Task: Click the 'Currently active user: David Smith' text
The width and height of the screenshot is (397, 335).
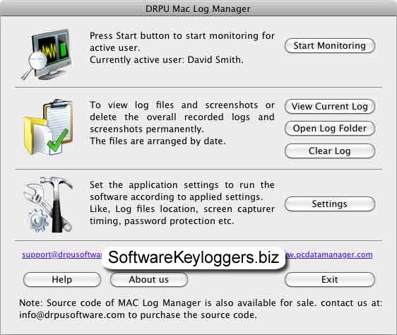Action: pyautogui.click(x=166, y=60)
